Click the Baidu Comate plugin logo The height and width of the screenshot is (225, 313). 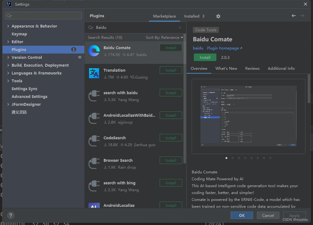(x=94, y=51)
